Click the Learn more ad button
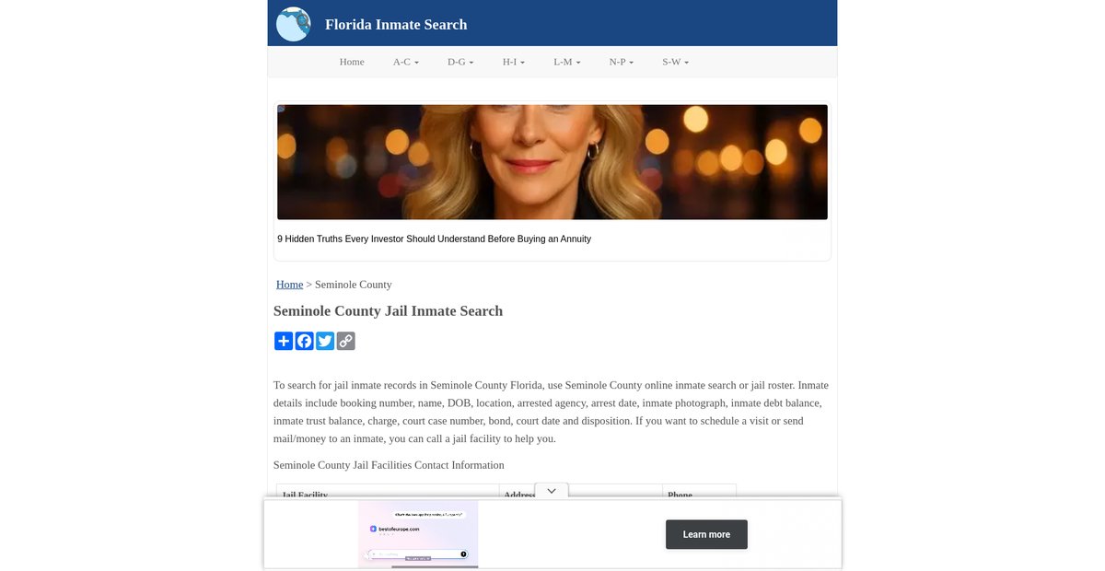Image resolution: width=1105 pixels, height=571 pixels. click(706, 534)
